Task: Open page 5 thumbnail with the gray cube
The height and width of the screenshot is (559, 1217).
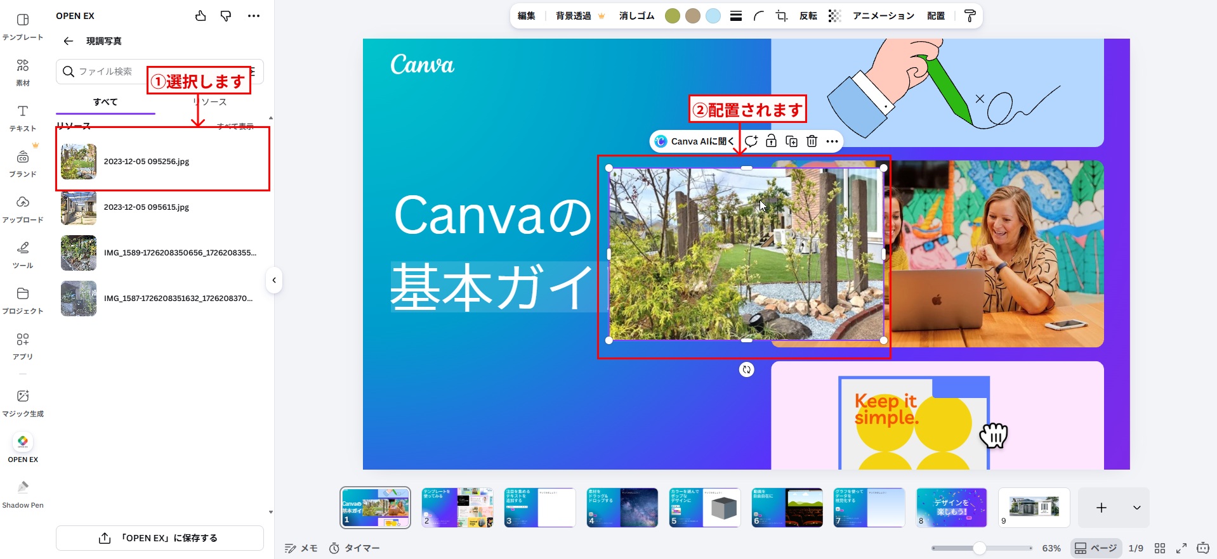Action: coord(705,508)
